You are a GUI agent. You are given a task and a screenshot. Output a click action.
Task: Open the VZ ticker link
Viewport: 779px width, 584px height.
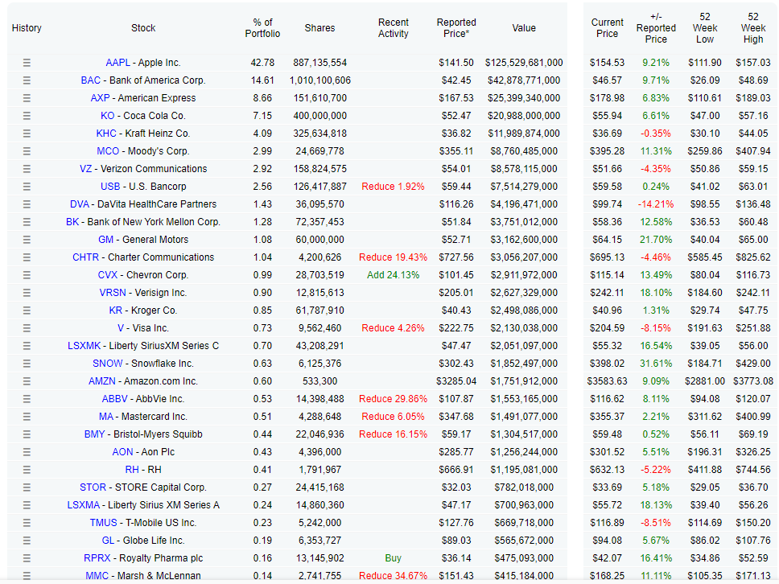85,169
